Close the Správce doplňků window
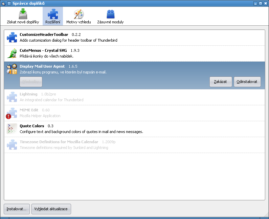This screenshot has height=219, width=269. [266, 3]
